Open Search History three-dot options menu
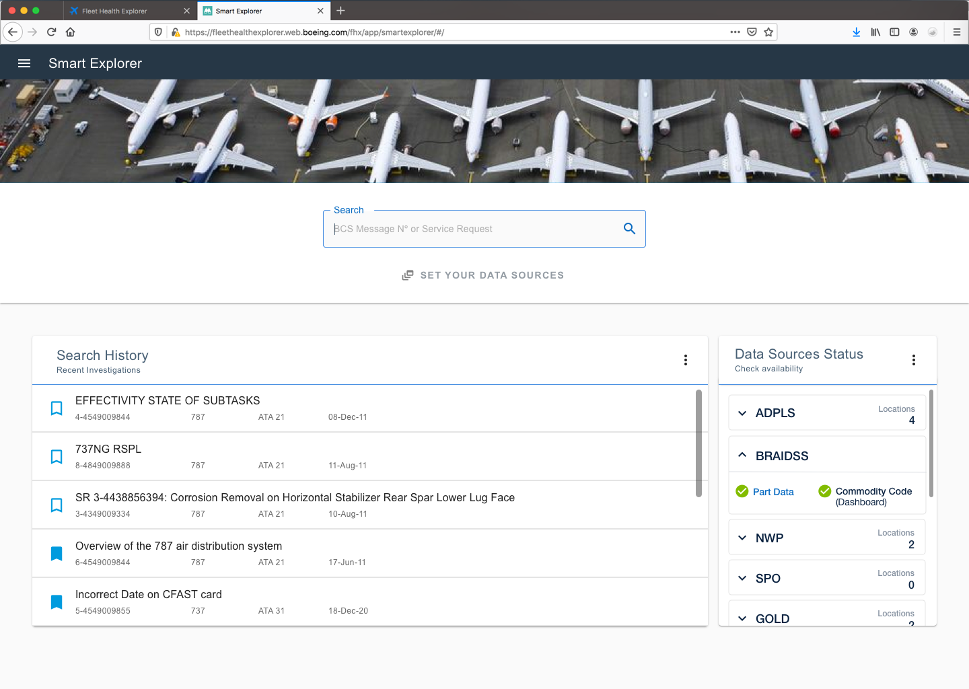The height and width of the screenshot is (689, 969). pos(685,360)
